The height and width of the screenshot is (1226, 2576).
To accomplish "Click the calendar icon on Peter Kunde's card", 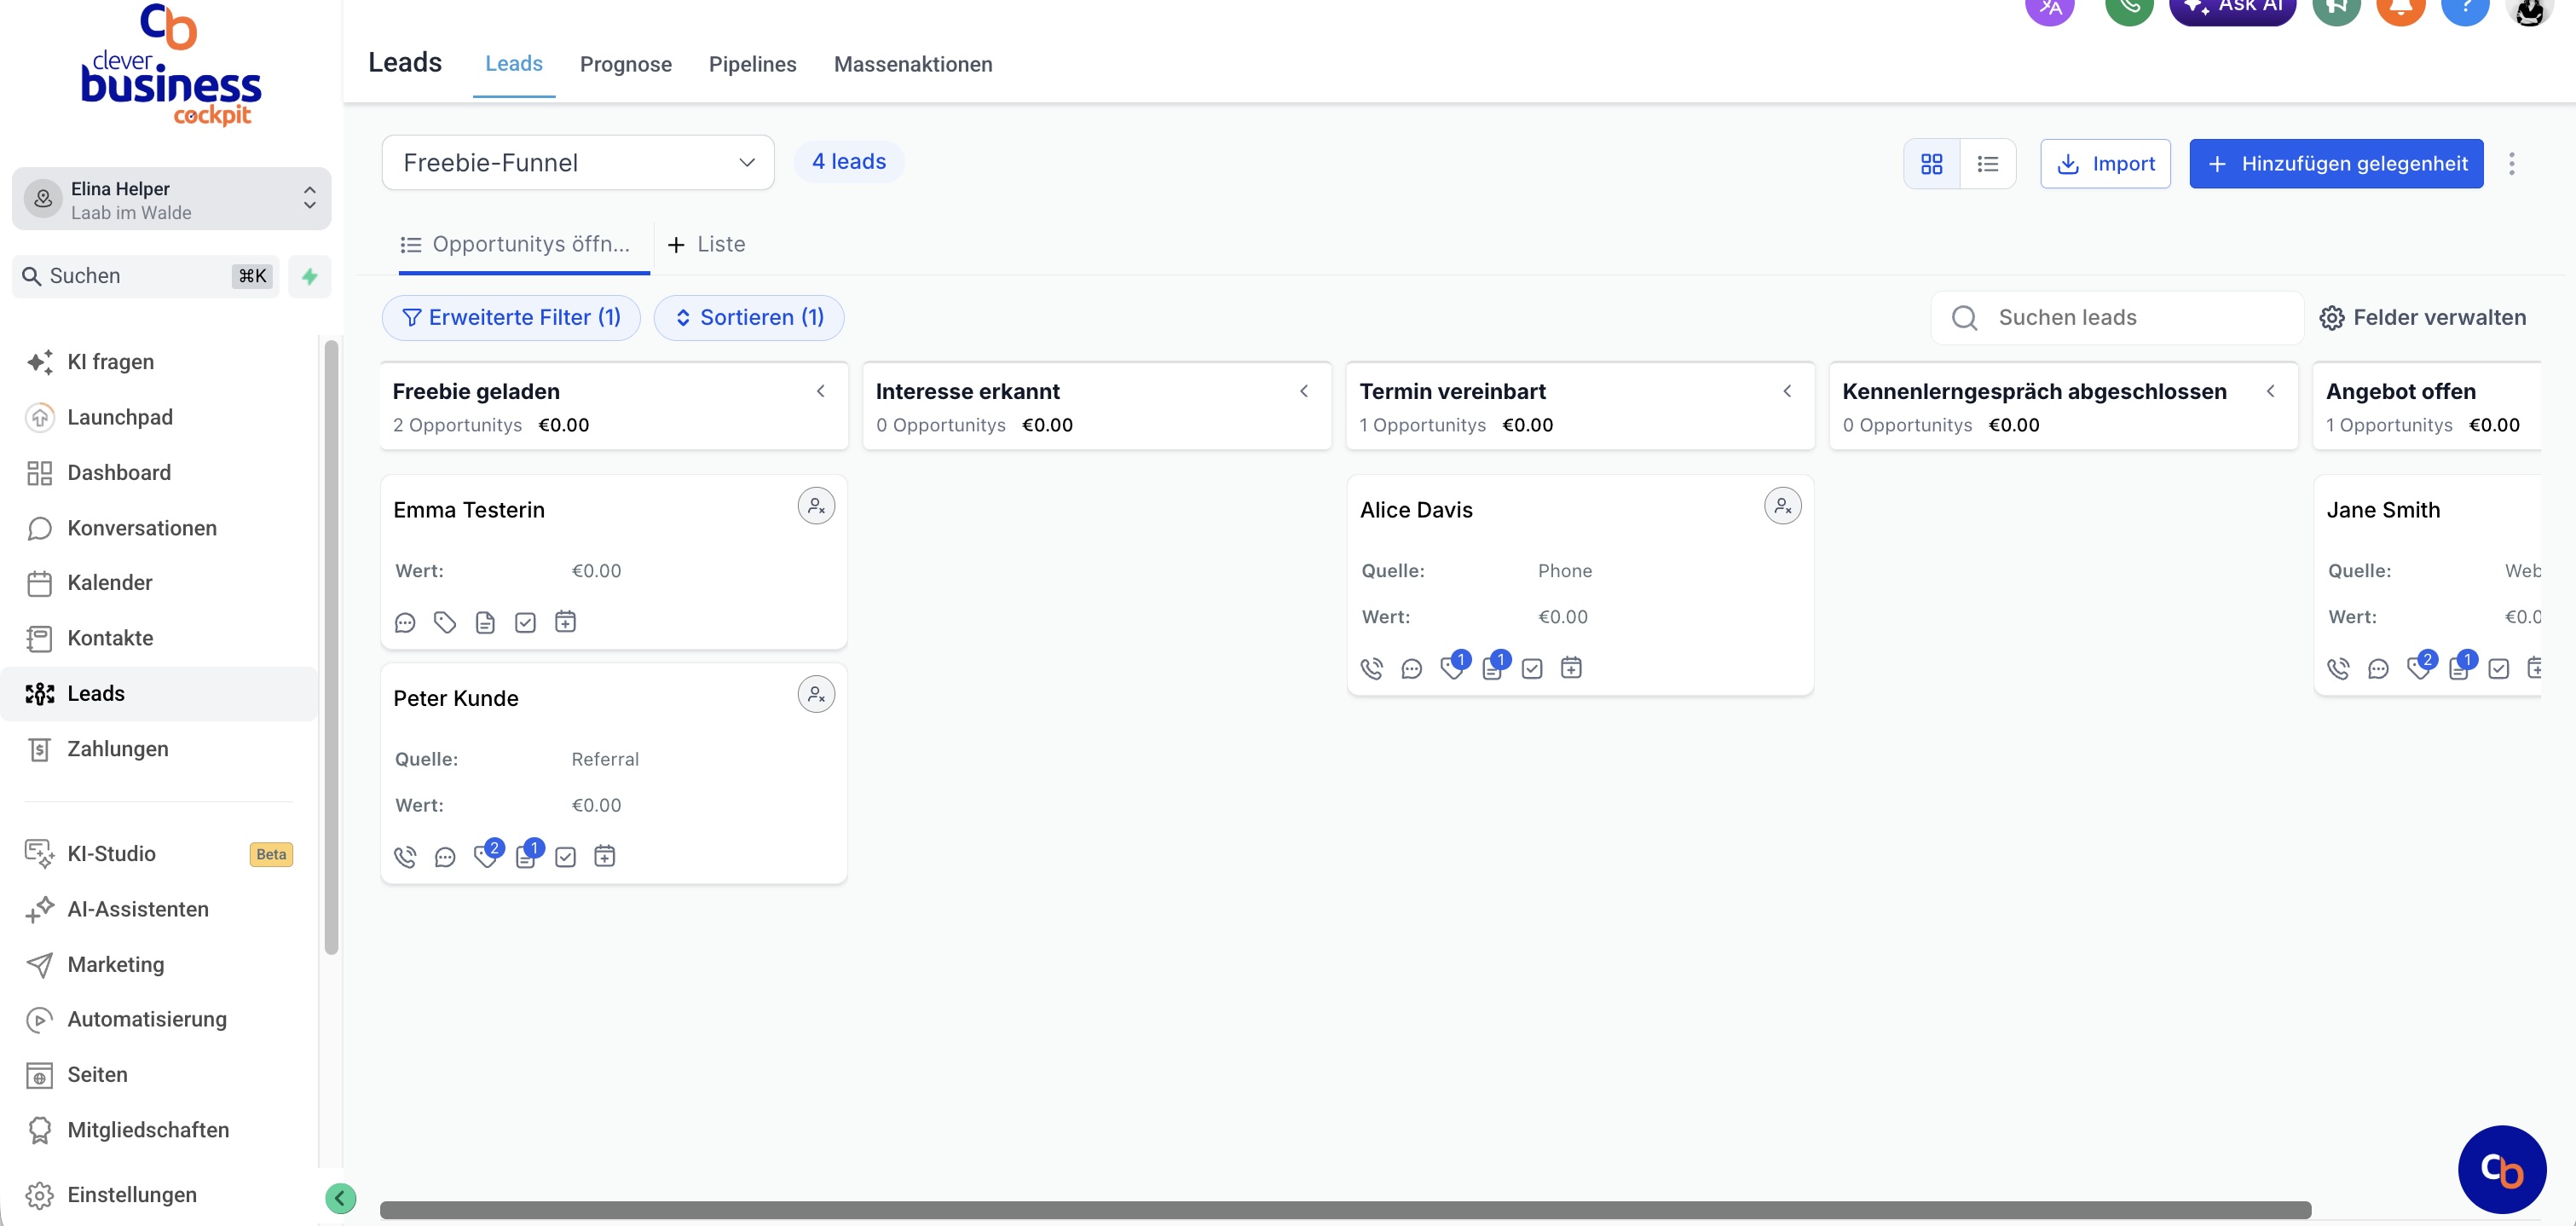I will pyautogui.click(x=604, y=856).
